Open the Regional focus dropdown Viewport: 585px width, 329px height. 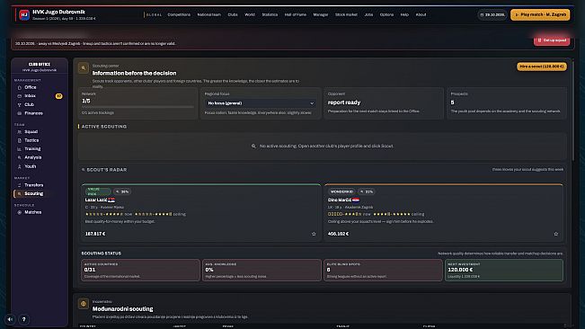[x=261, y=103]
